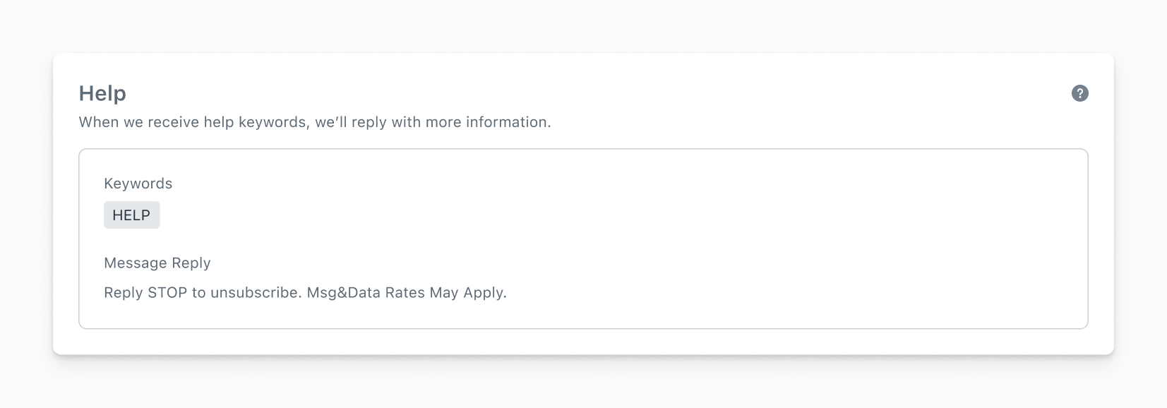This screenshot has width=1167, height=408.
Task: Click the Keywords label
Action: coord(138,184)
